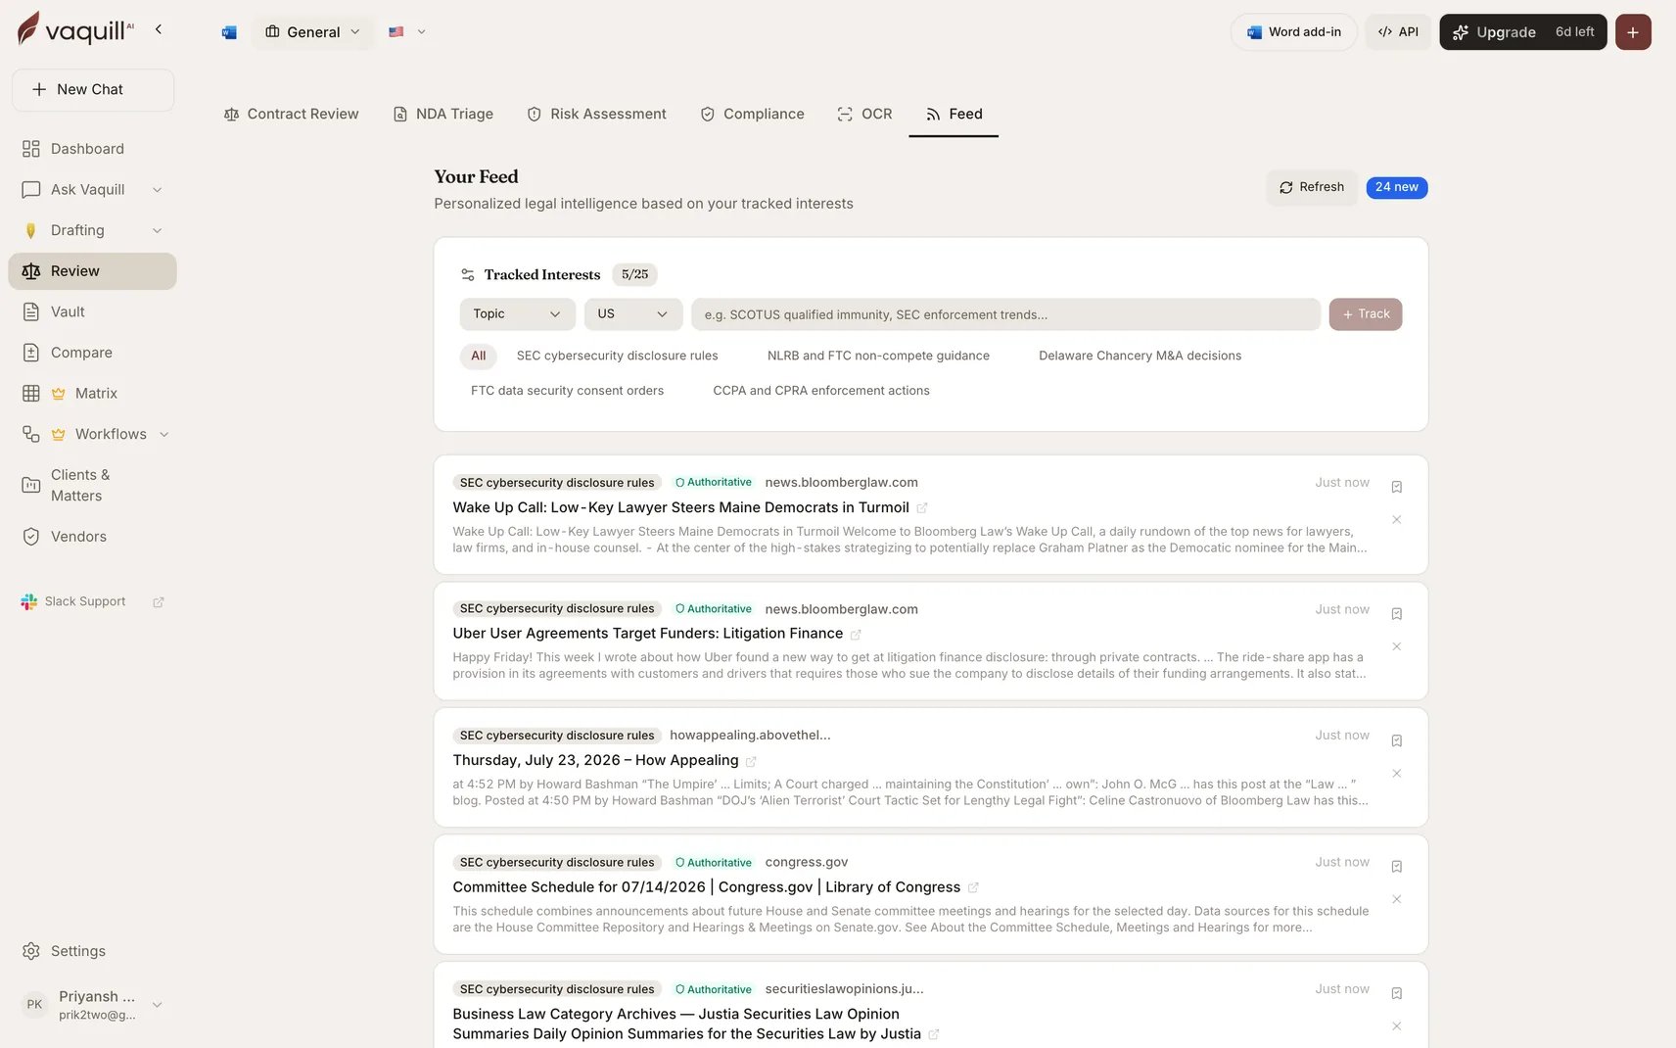Open Uber User Agreements Target Funders article
1676x1048 pixels.
coord(647,634)
